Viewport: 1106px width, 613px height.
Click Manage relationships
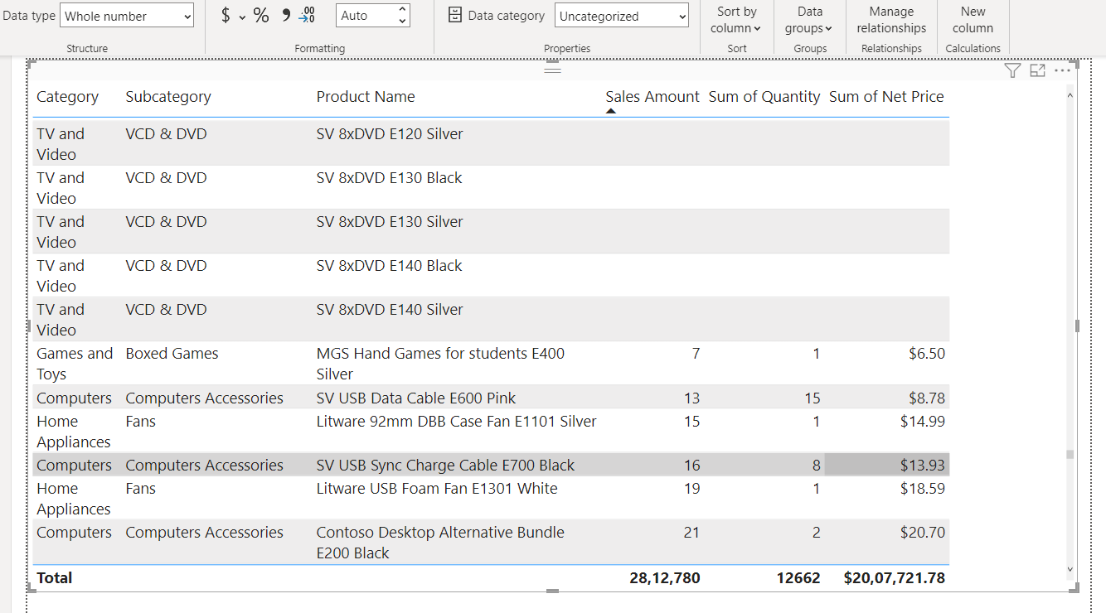click(x=891, y=20)
